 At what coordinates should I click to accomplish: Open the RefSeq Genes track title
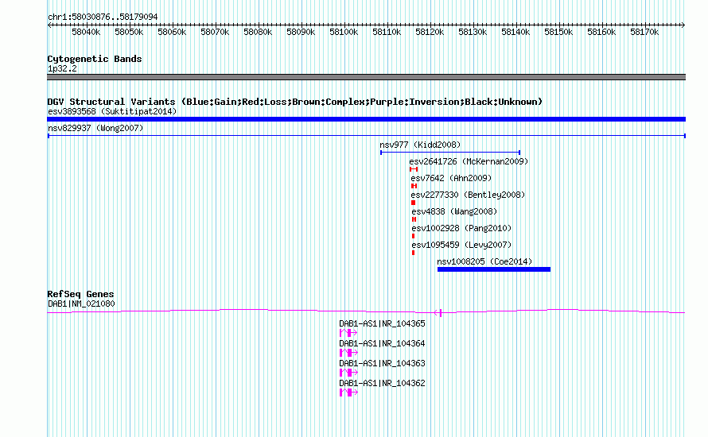point(81,294)
